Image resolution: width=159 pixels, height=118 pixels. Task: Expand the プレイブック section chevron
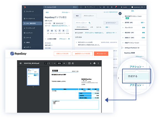pos(123,28)
